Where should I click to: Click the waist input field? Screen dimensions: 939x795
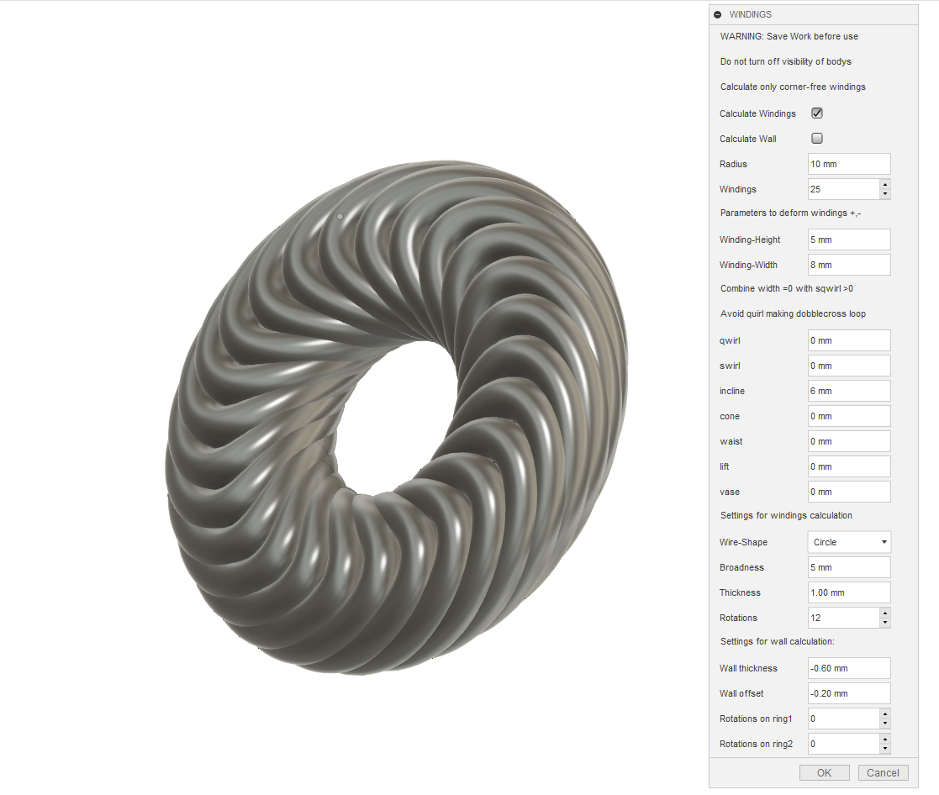pyautogui.click(x=848, y=441)
